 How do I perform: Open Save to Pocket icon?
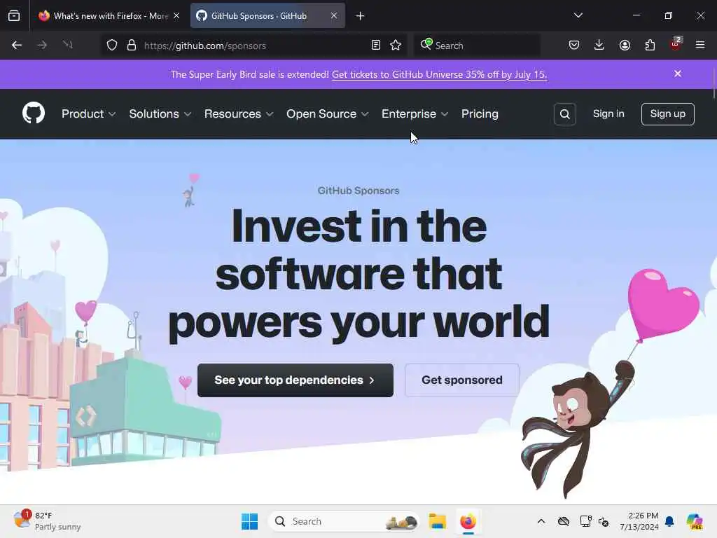coord(574,45)
